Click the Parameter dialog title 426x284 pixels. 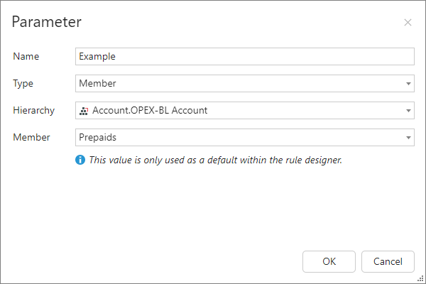tap(46, 22)
